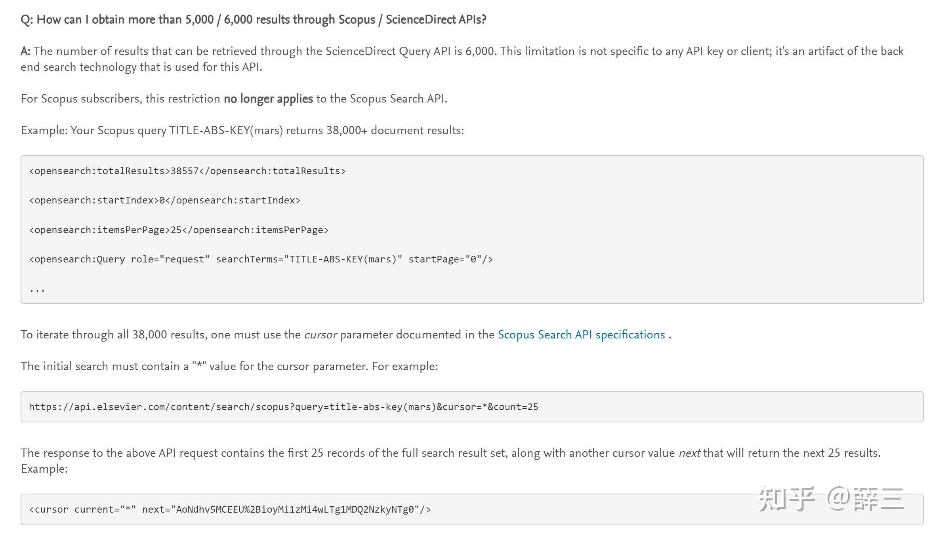Click the question heading about 5,000 / 6,000 results

tap(253, 20)
